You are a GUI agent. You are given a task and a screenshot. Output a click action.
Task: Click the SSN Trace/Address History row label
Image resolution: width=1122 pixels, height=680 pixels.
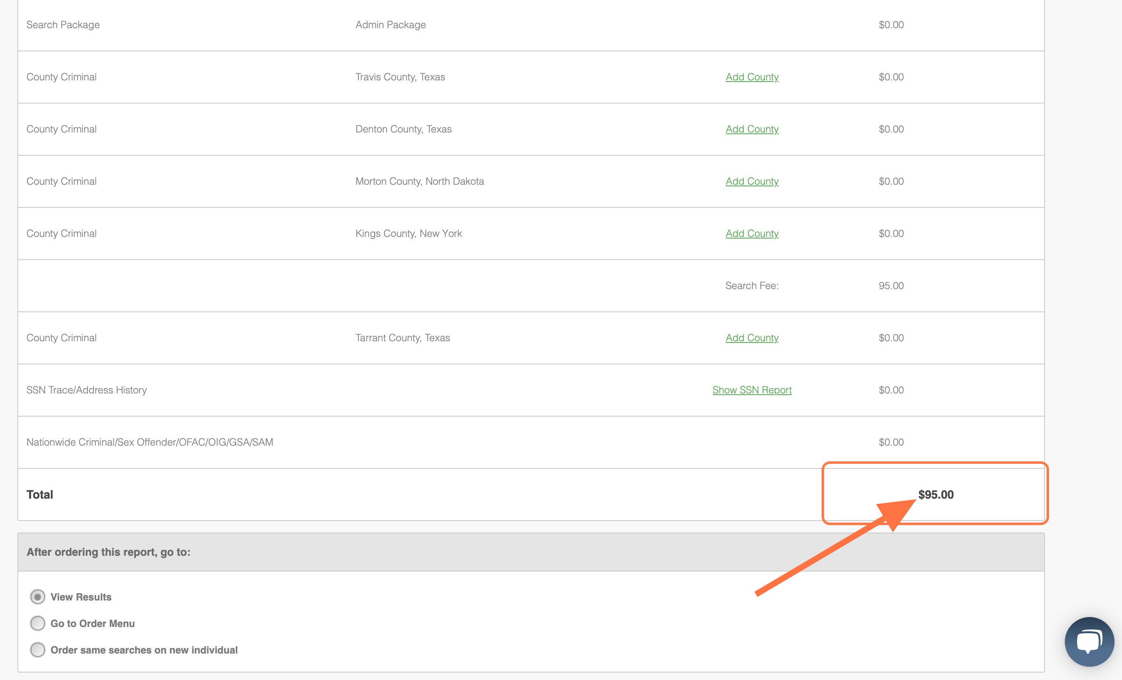[x=87, y=390]
